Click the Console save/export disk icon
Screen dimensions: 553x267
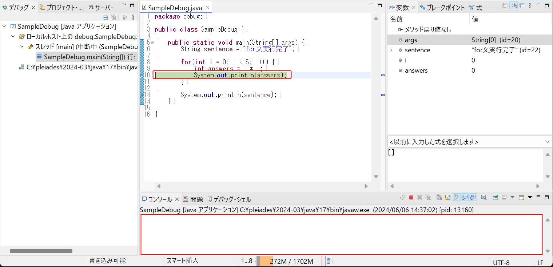coord(484,197)
